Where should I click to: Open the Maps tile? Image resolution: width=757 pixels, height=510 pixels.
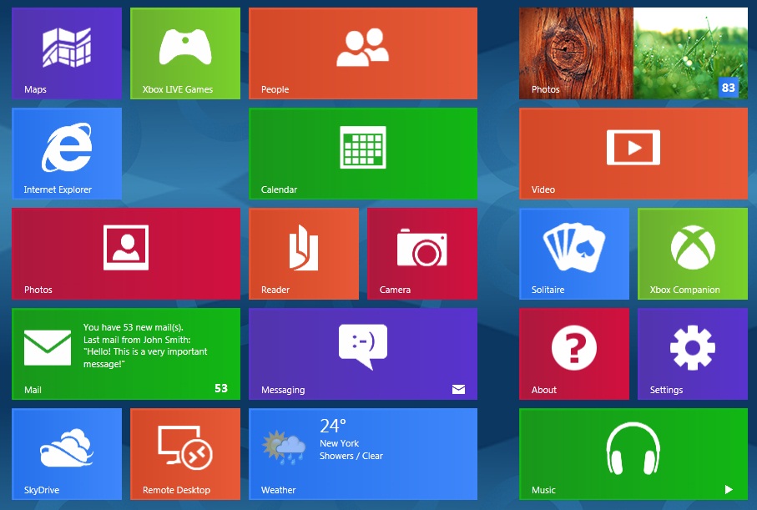67,53
